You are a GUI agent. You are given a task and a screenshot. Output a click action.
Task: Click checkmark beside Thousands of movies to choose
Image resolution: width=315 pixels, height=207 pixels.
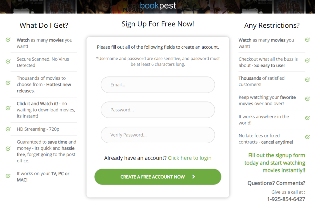click(8, 82)
